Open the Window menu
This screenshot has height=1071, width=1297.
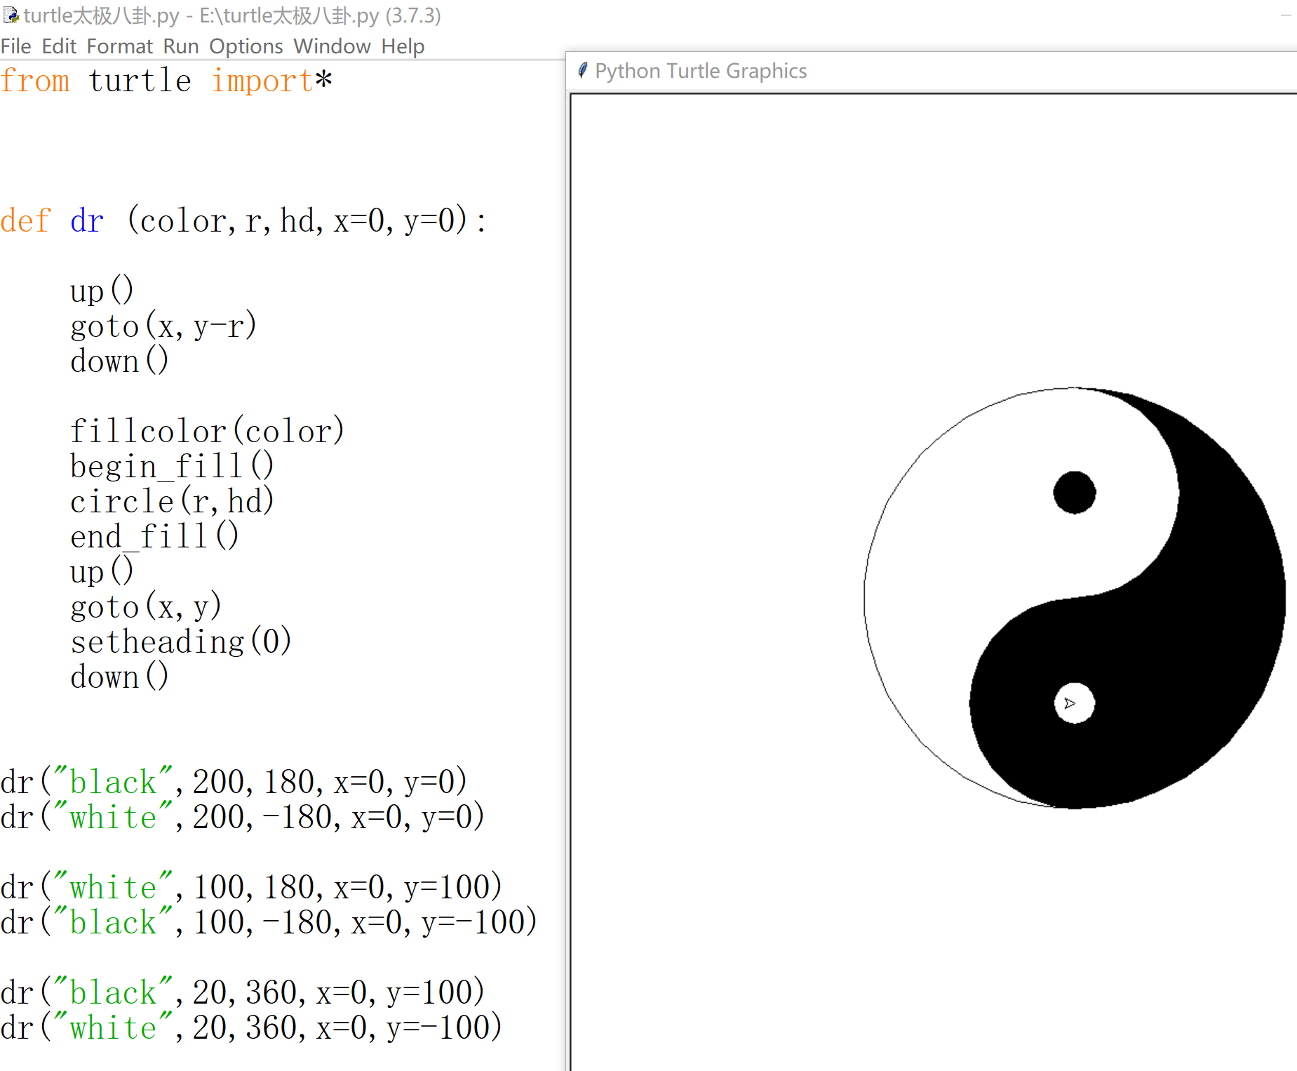tap(332, 46)
